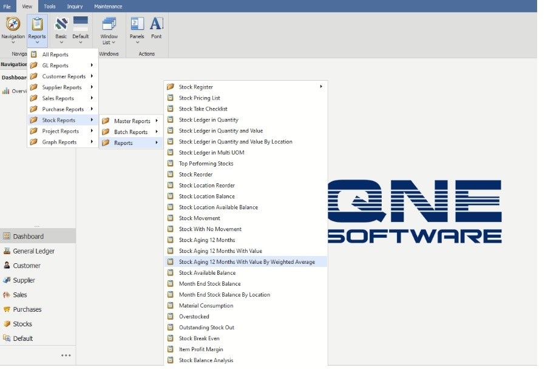Open the Navigation ribbon compass icon
This screenshot has width=545, height=370.
[13, 24]
